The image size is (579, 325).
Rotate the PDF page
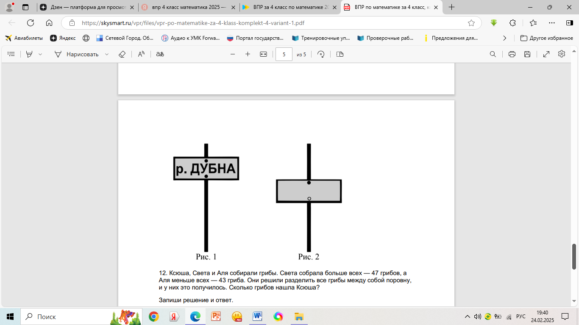(x=321, y=54)
